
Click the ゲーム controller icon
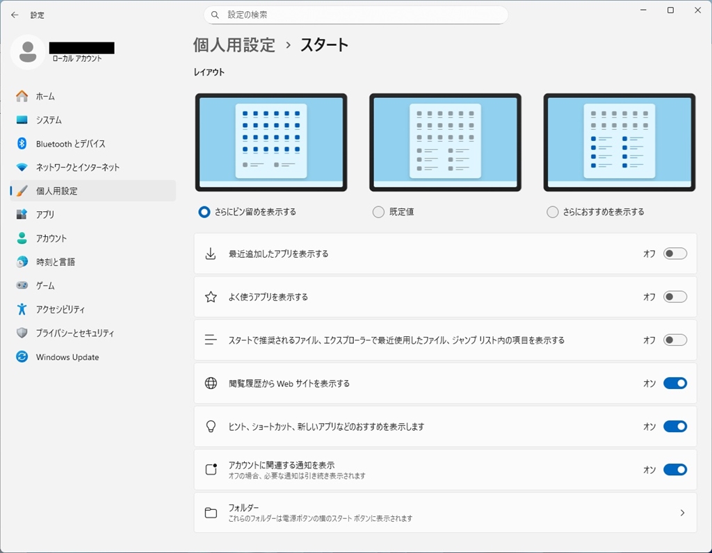(22, 286)
